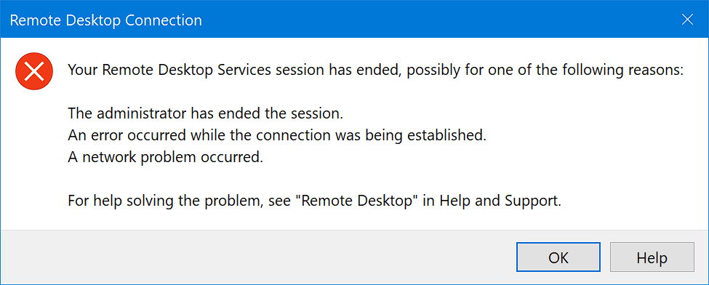Image resolution: width=709 pixels, height=285 pixels.
Task: Select the line 'The administrator has ended the session.'
Action: 205,113
